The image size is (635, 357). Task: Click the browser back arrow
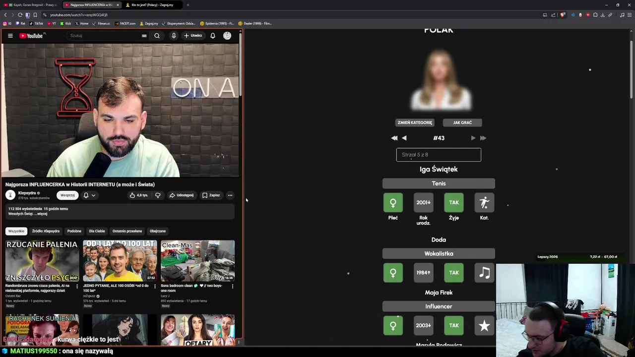coord(5,15)
